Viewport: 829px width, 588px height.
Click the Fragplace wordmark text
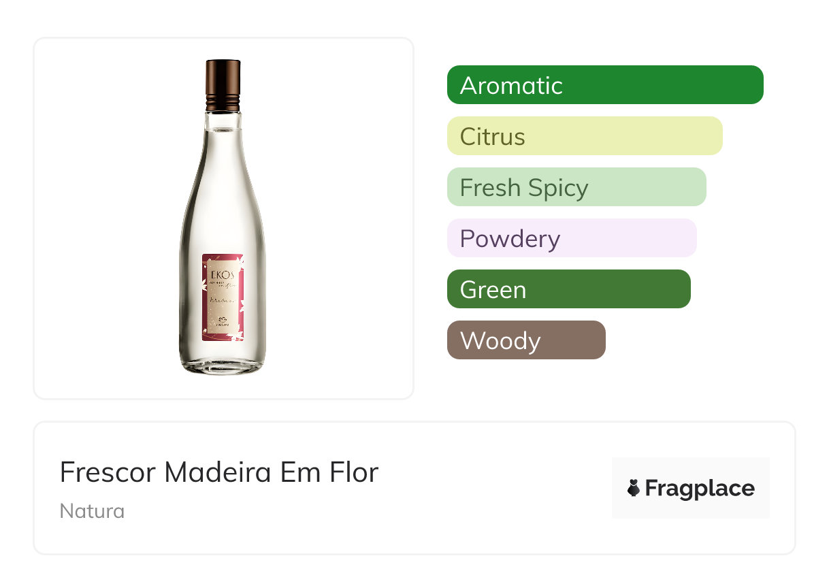pos(700,488)
